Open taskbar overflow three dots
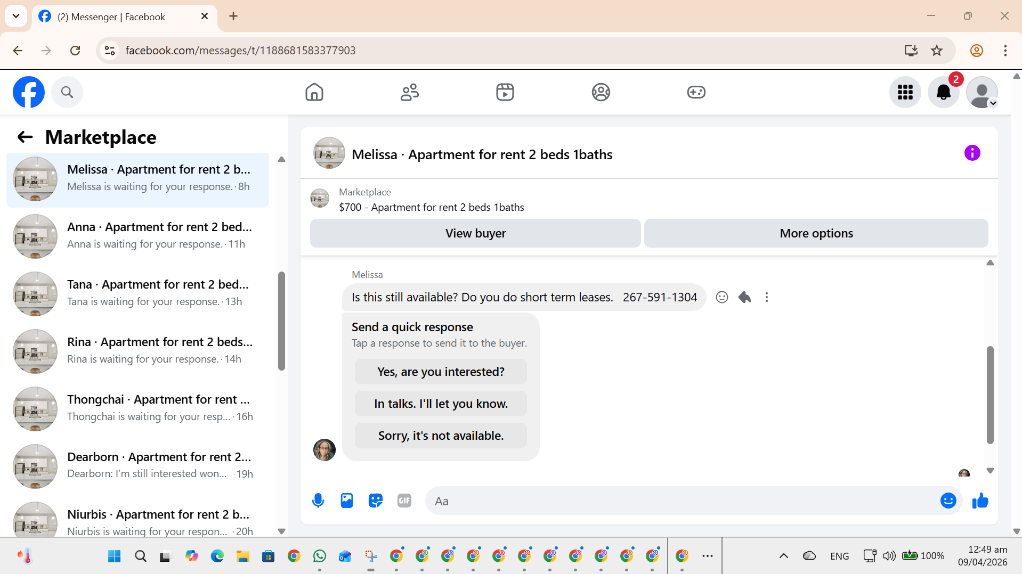The height and width of the screenshot is (574, 1022). [x=707, y=556]
